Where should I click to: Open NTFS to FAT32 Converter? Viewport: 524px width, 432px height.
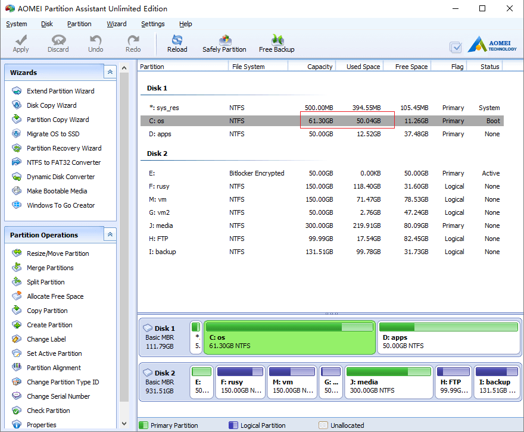[64, 162]
